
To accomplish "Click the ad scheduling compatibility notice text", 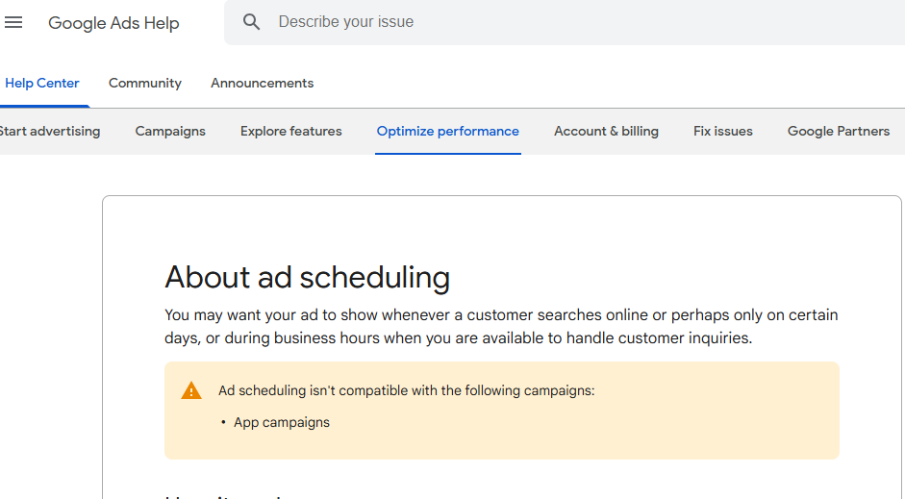I will [406, 390].
